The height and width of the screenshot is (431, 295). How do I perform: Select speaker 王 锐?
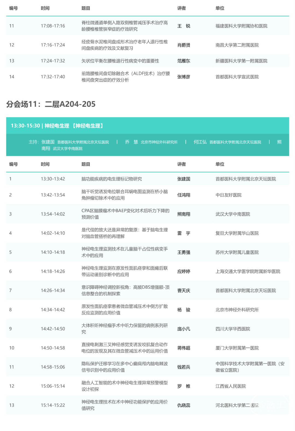184,26
